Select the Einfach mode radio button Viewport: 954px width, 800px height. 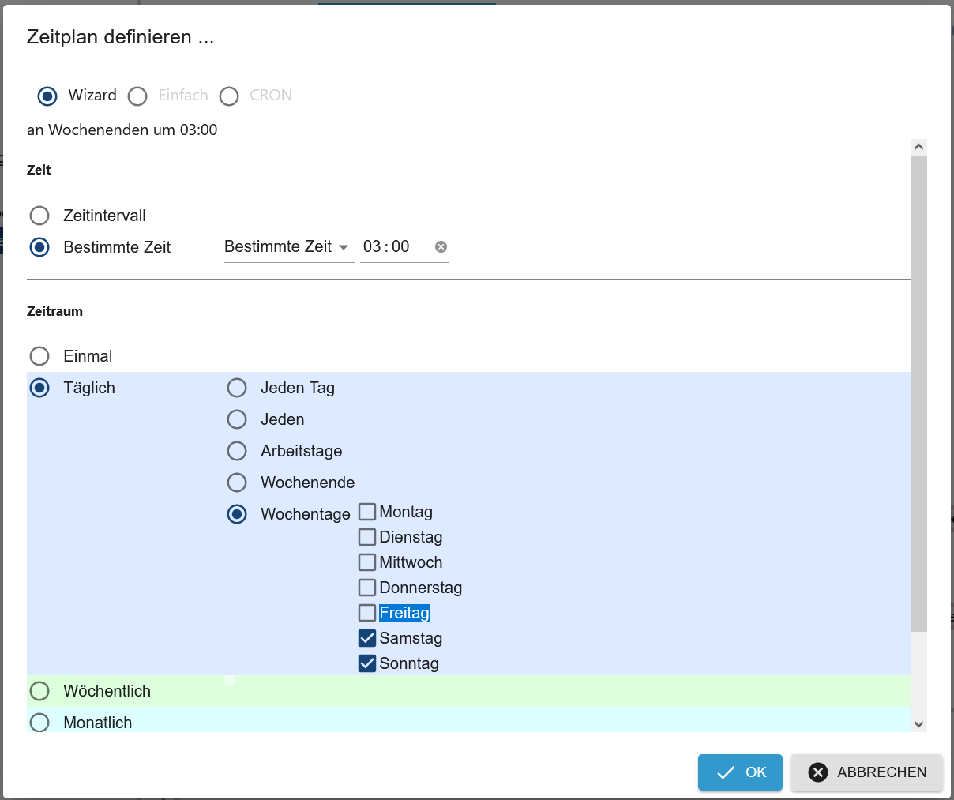point(137,96)
